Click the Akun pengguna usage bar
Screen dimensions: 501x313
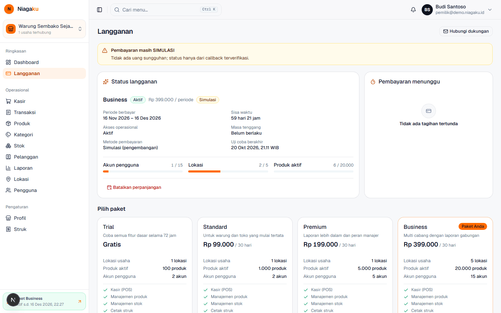click(143, 171)
